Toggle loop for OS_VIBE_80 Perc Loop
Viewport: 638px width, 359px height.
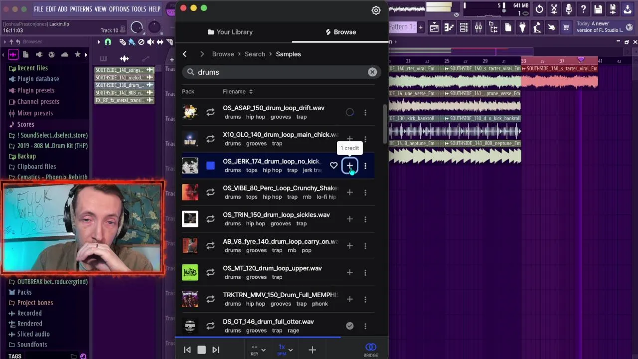tap(210, 192)
